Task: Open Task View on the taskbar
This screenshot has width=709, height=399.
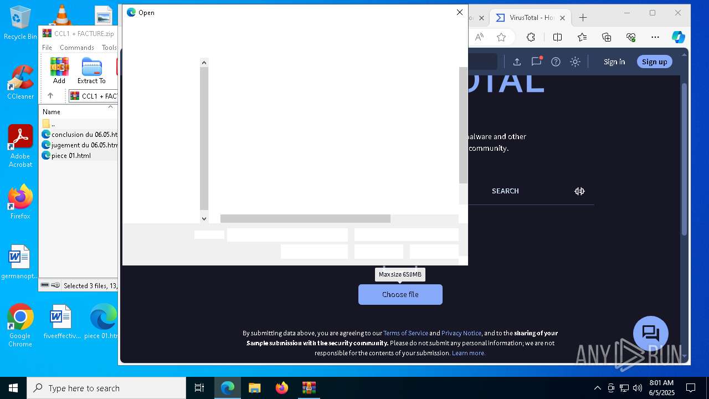Action: [199, 388]
